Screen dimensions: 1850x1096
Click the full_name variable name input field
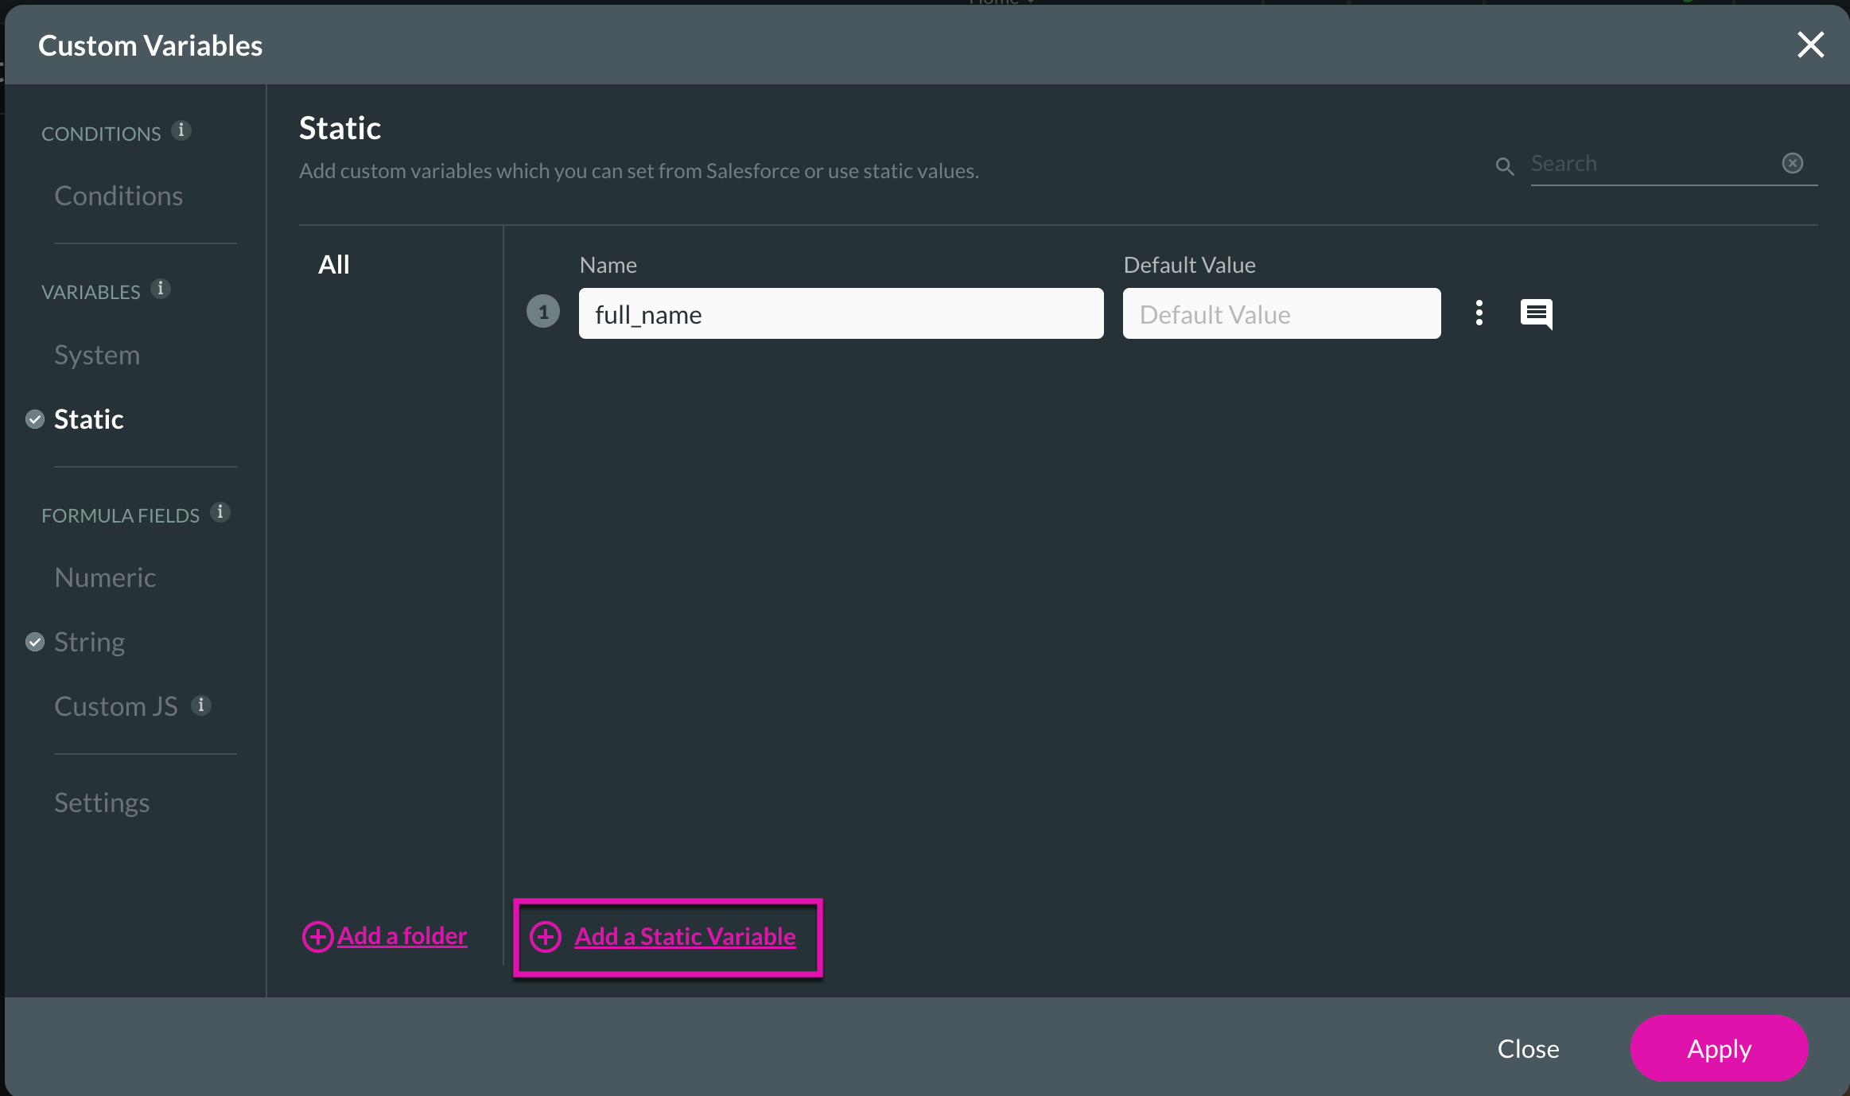coord(840,312)
